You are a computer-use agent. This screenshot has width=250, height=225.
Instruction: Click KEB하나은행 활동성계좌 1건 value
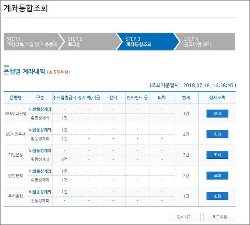click(x=65, y=118)
